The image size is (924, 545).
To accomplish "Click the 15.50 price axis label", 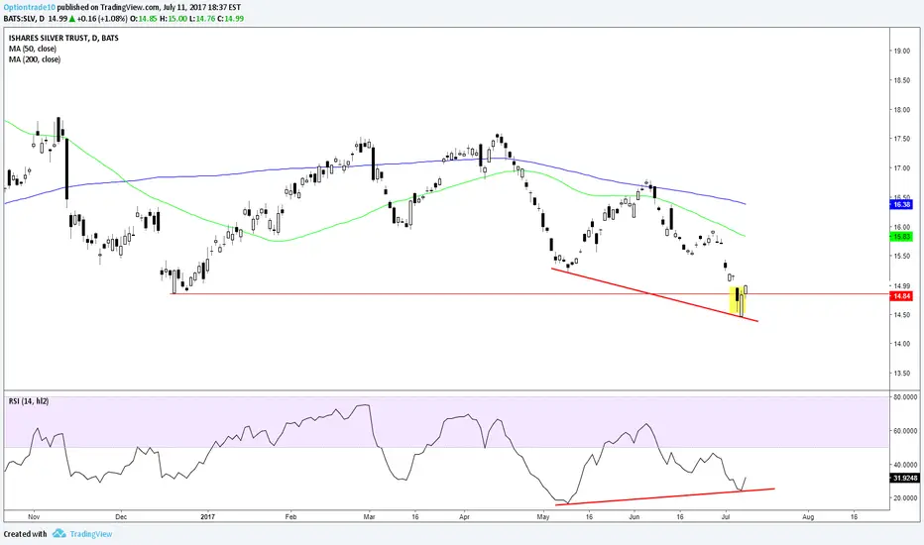I will pyautogui.click(x=901, y=257).
